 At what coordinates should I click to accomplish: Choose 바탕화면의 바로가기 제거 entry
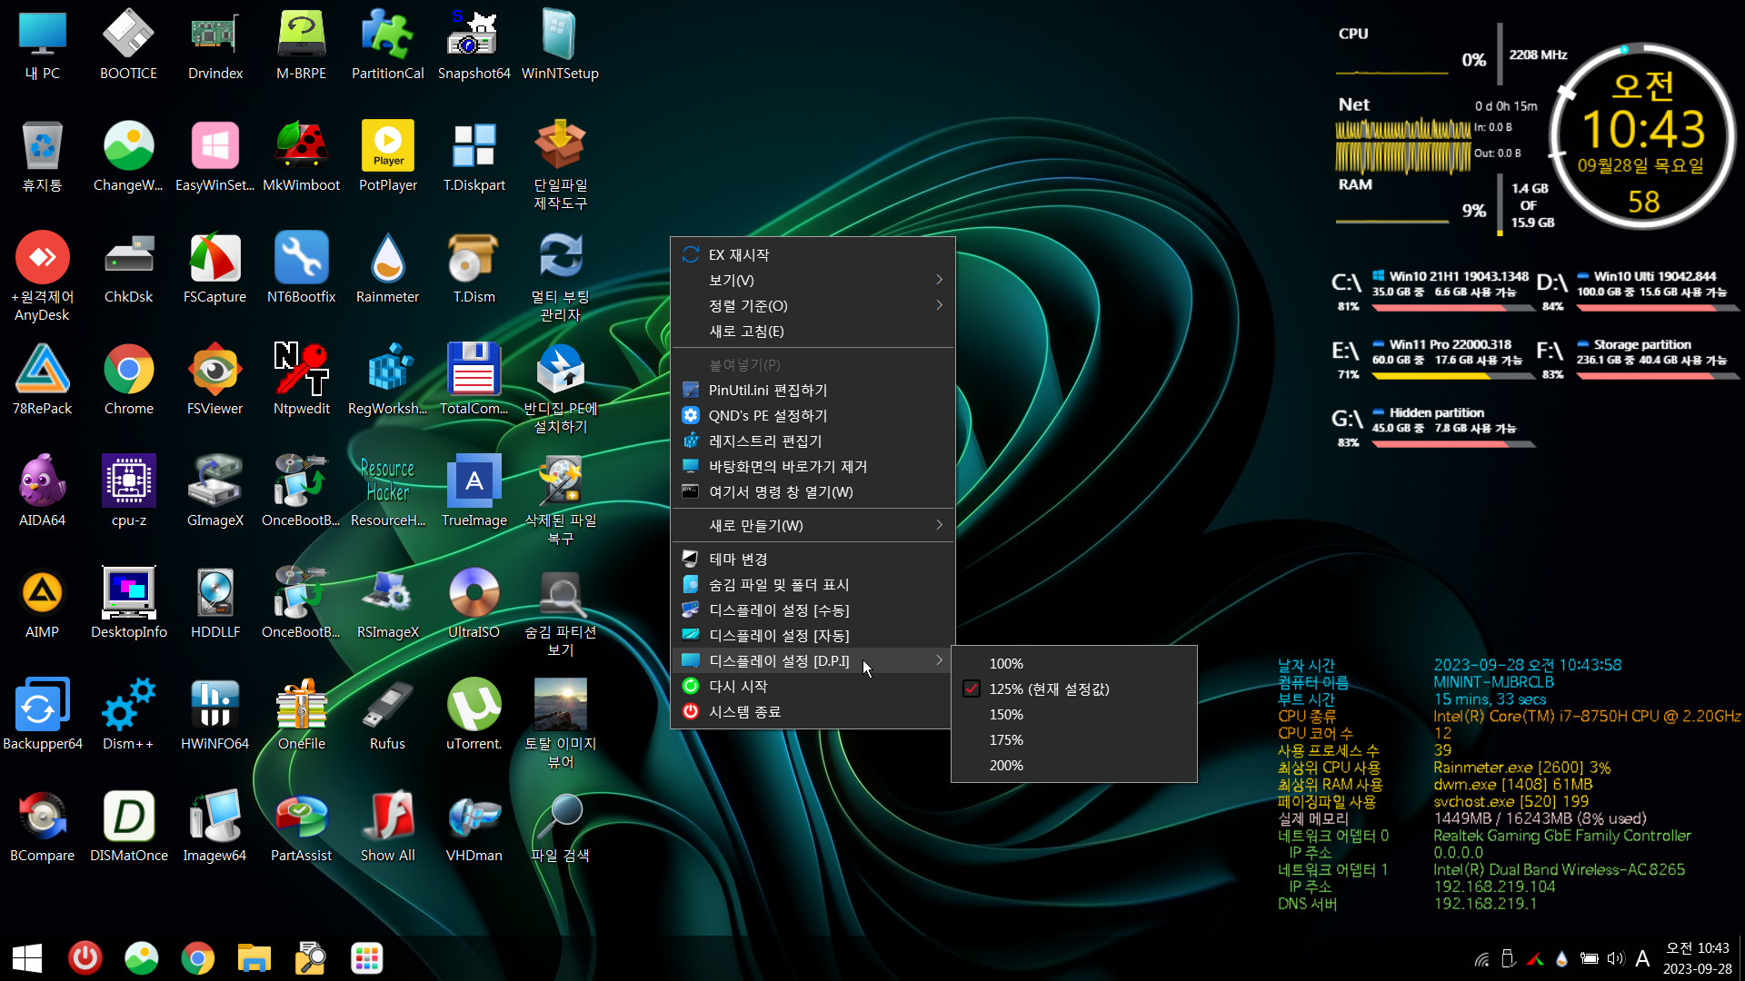pos(813,467)
